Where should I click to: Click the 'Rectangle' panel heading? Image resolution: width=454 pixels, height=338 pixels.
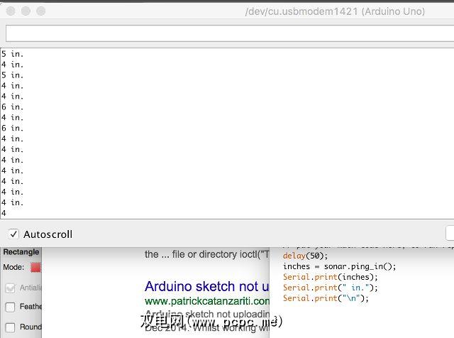click(x=21, y=251)
